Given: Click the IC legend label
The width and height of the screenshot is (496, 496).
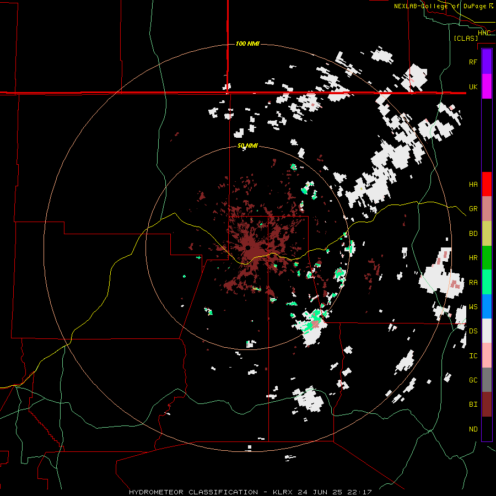Looking at the screenshot, I should point(473,356).
